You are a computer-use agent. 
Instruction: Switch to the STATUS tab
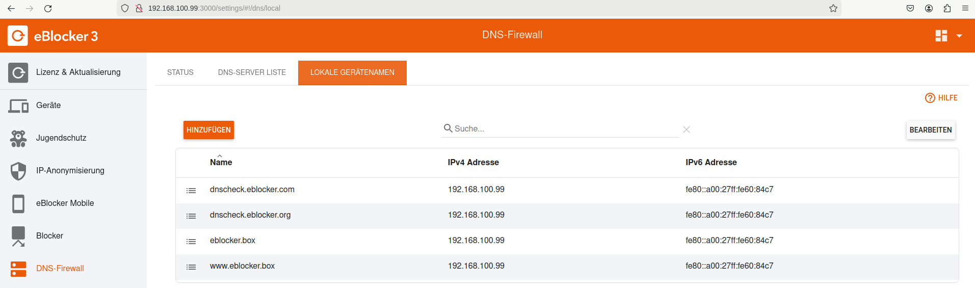[x=180, y=72]
